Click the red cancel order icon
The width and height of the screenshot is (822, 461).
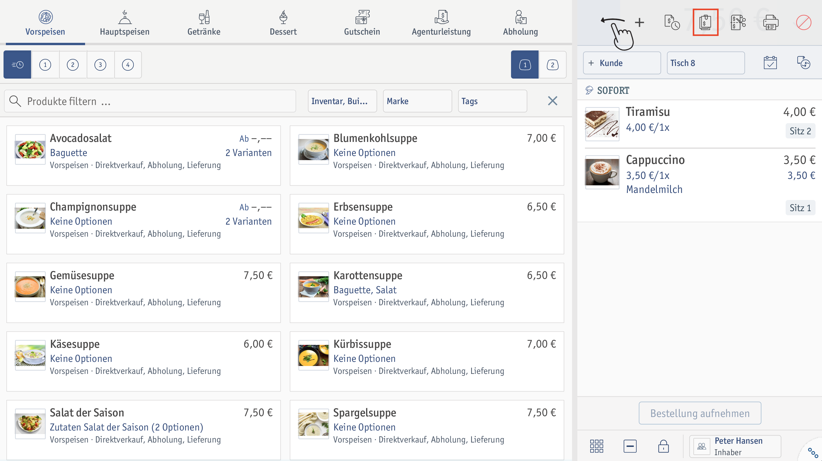(x=804, y=22)
